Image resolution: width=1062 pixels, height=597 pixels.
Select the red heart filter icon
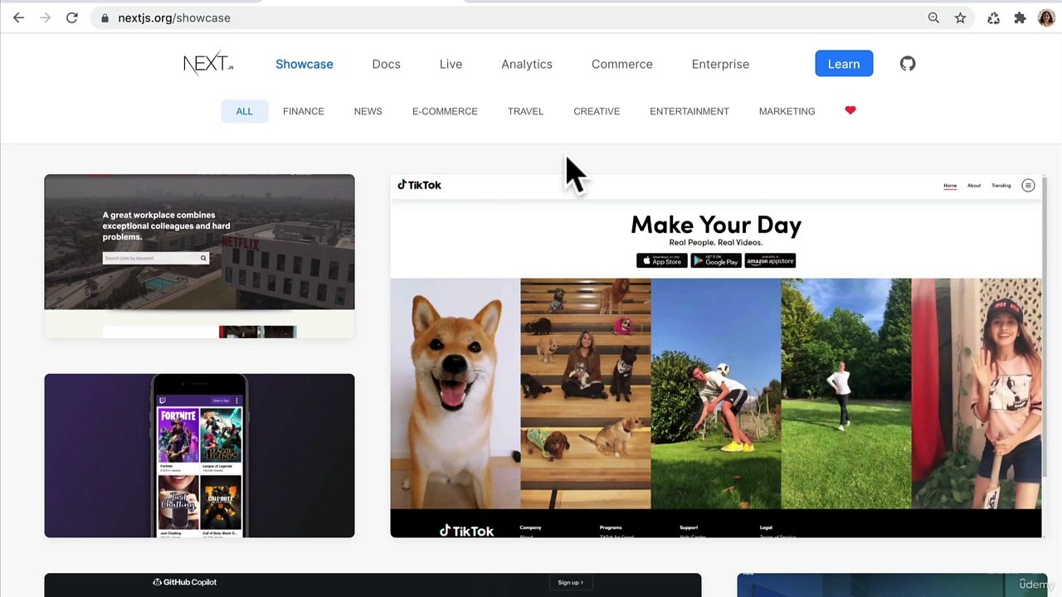coord(850,110)
